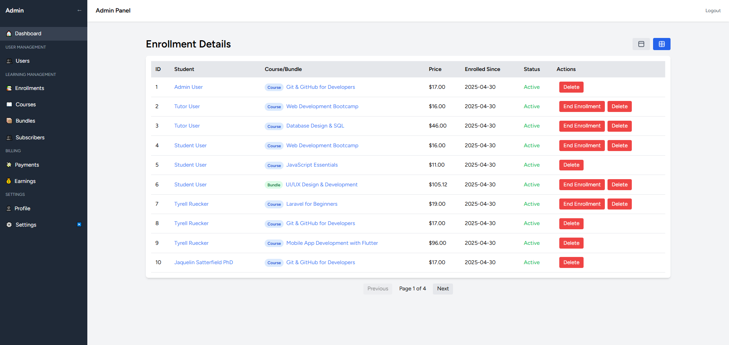Image resolution: width=729 pixels, height=345 pixels.
Task: Click the Settings gear icon
Action: [x=9, y=225]
